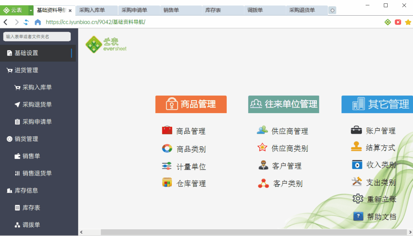Screen dimensions: 413x236
Task: Click the 客户管理 person icon
Action: [x=263, y=165]
